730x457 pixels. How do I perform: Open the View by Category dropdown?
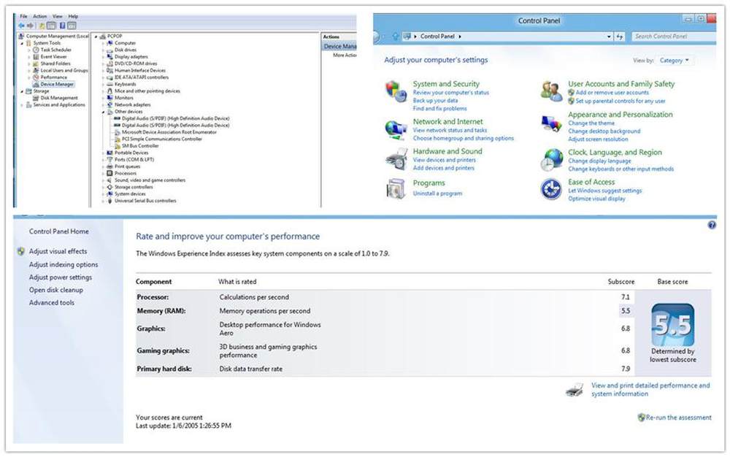[x=674, y=61]
